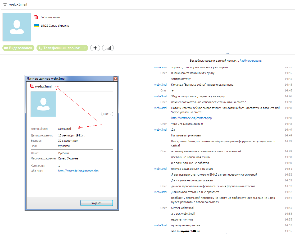Click the message 'Команда "Выписка счёта" успешно выполнена!'

[203, 85]
